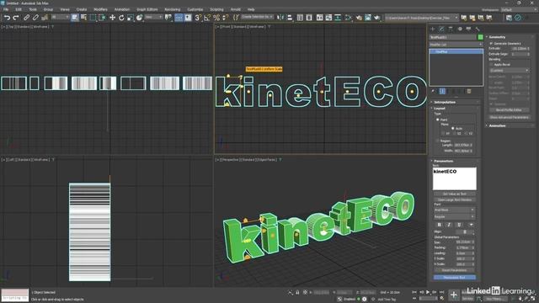This screenshot has width=539, height=303.
Task: Click the kinetECO text input box
Action: [x=455, y=178]
